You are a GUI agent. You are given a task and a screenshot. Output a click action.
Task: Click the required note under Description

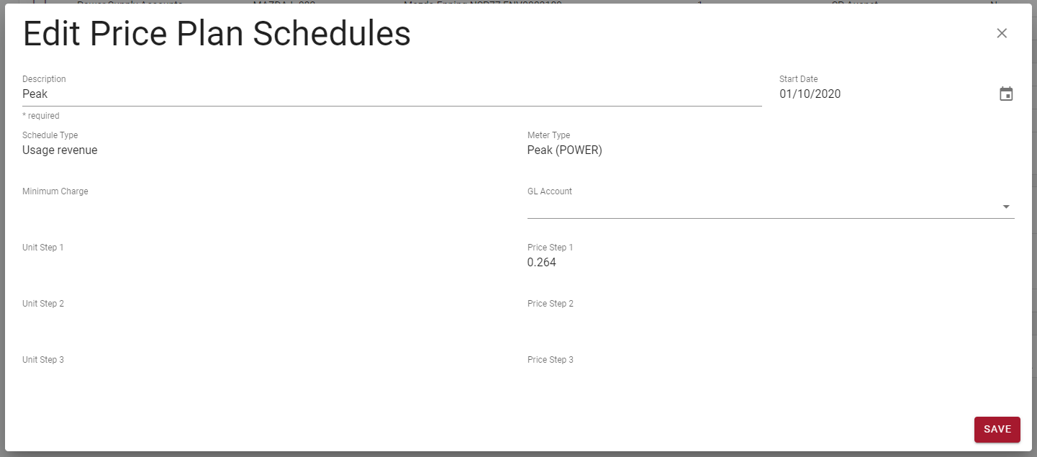click(41, 115)
